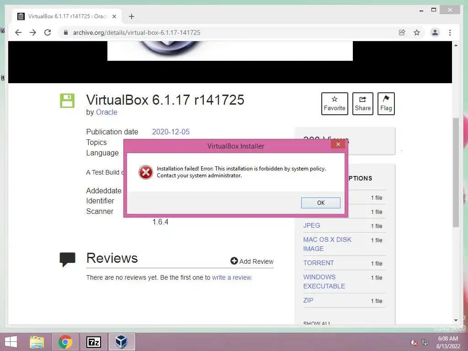This screenshot has height=351, width=468.
Task: Click the network tray icon
Action: coord(425,342)
